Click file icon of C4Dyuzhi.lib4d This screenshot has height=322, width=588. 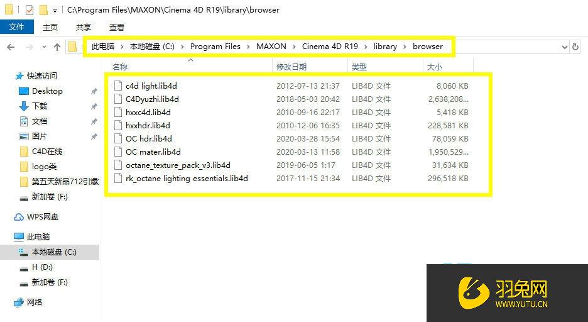[118, 99]
